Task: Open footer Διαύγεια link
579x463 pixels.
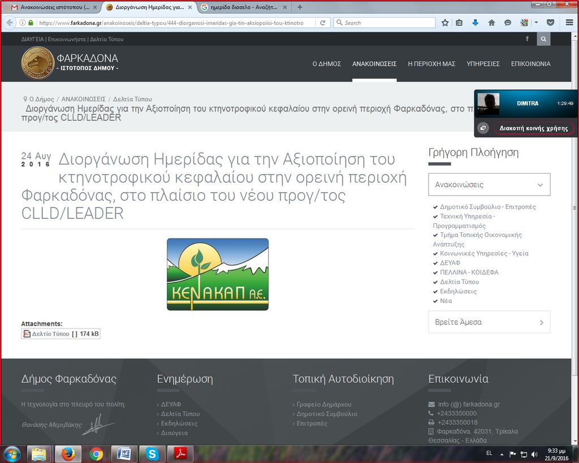Action: [x=174, y=432]
